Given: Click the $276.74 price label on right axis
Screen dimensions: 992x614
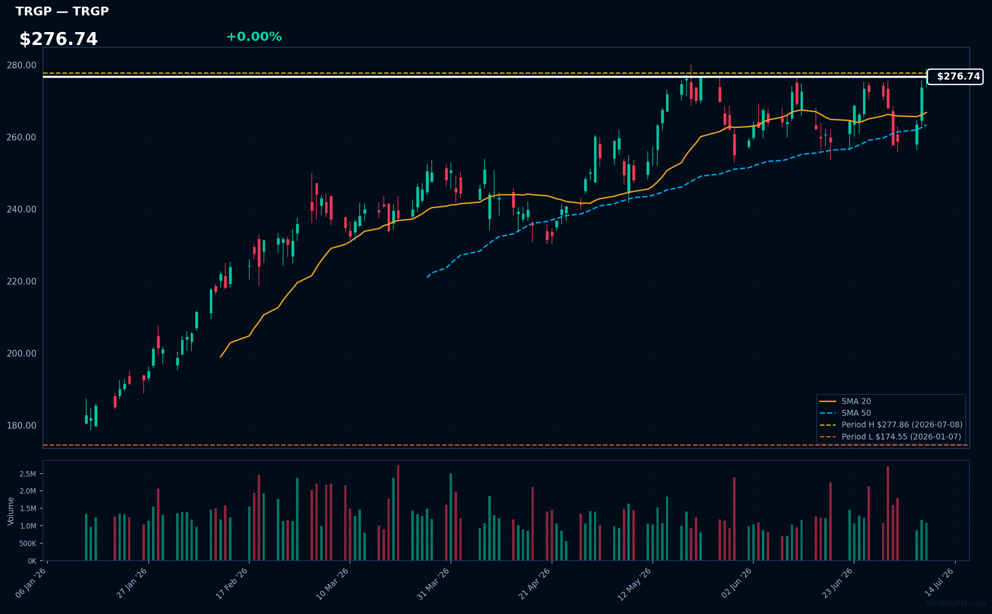Looking at the screenshot, I should click(955, 77).
